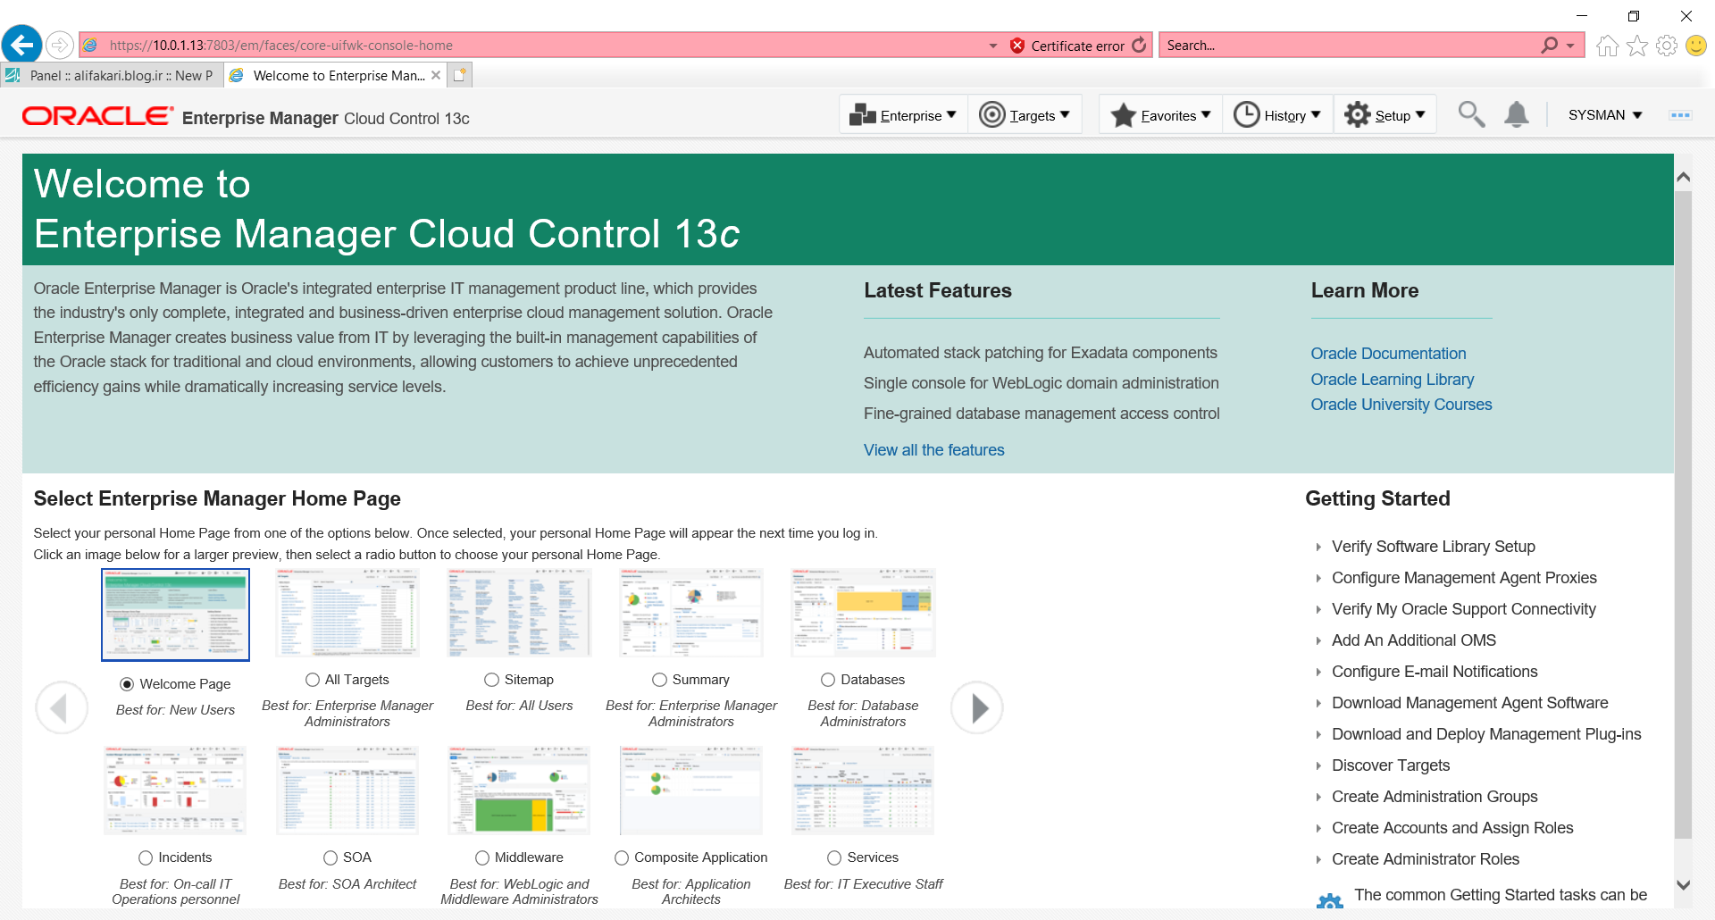Image resolution: width=1715 pixels, height=920 pixels.
Task: Open browser search provider dropdown arrow
Action: click(x=1570, y=46)
